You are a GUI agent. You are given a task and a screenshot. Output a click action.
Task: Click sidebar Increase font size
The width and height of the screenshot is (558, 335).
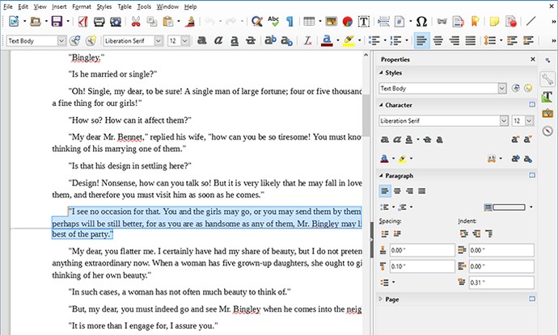click(x=515, y=140)
